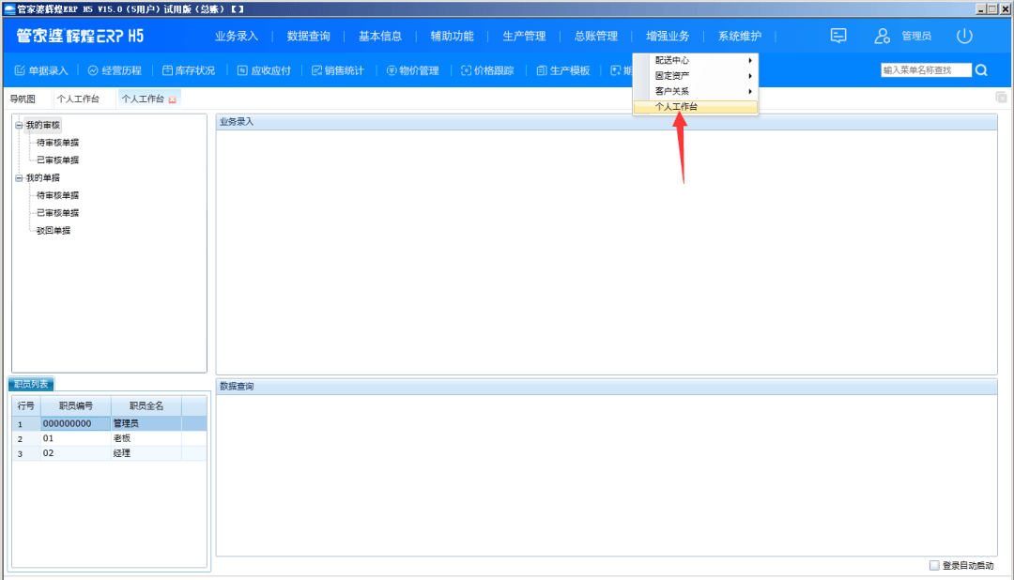Select employee name 管理员 cell in the table
Screen dimensions: 1014x580
click(x=146, y=423)
